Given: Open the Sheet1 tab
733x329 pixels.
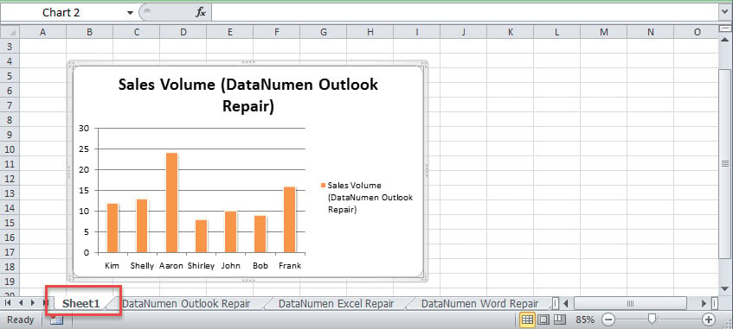Looking at the screenshot, I should [x=81, y=303].
